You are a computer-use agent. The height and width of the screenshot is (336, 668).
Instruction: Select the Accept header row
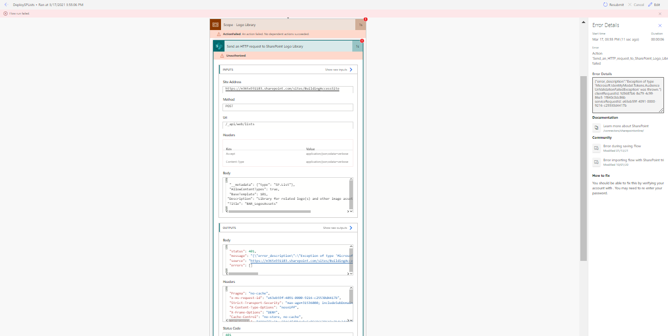(x=288, y=154)
